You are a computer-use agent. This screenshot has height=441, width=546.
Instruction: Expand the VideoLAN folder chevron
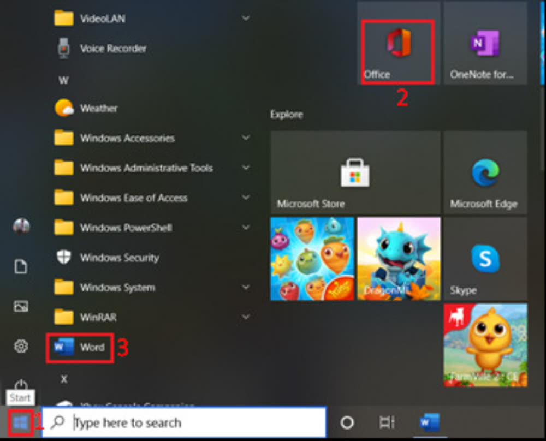coord(246,19)
